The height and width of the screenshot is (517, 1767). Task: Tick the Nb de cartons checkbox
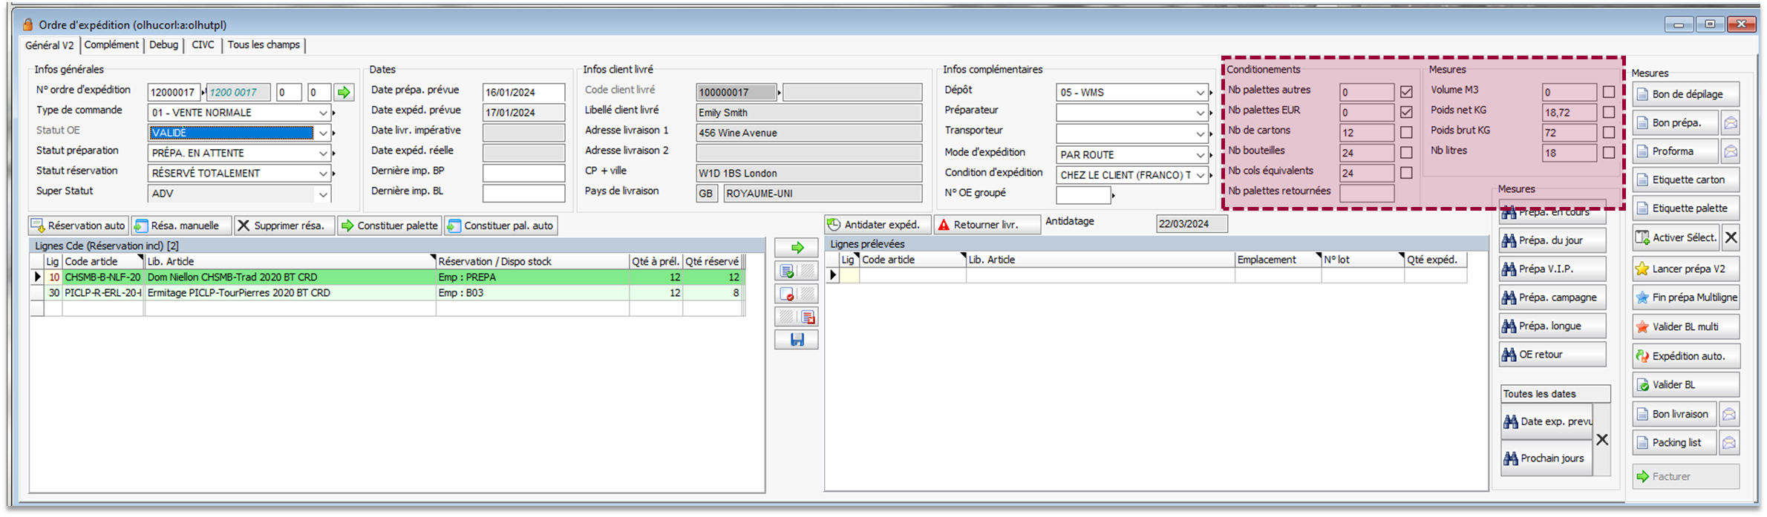pos(1406,133)
